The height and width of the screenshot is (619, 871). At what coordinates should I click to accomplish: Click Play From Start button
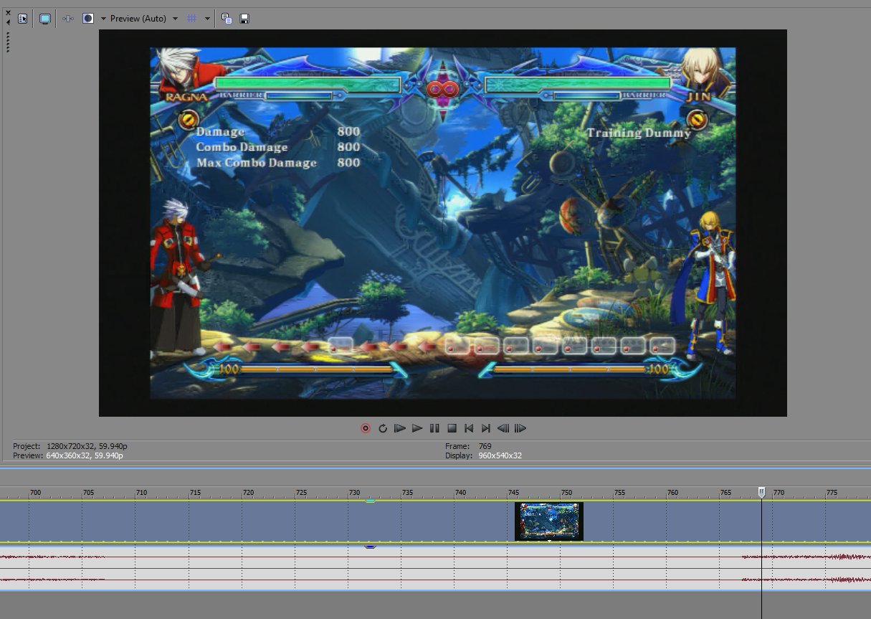click(400, 428)
